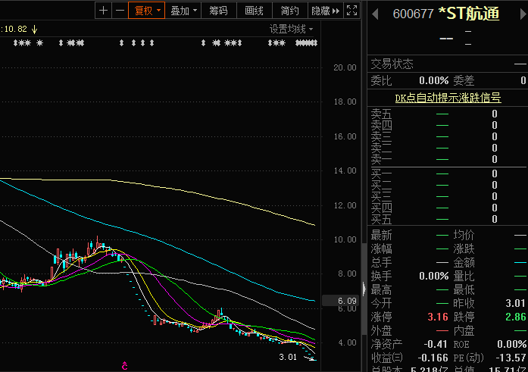Open the 复权 dropdown
Image resolution: width=528 pixels, height=372 pixels.
(x=146, y=11)
